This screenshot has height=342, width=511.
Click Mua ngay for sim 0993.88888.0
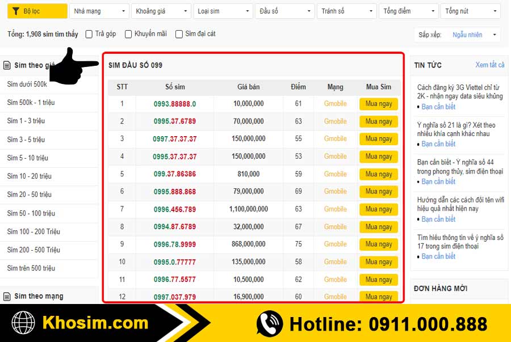[378, 104]
